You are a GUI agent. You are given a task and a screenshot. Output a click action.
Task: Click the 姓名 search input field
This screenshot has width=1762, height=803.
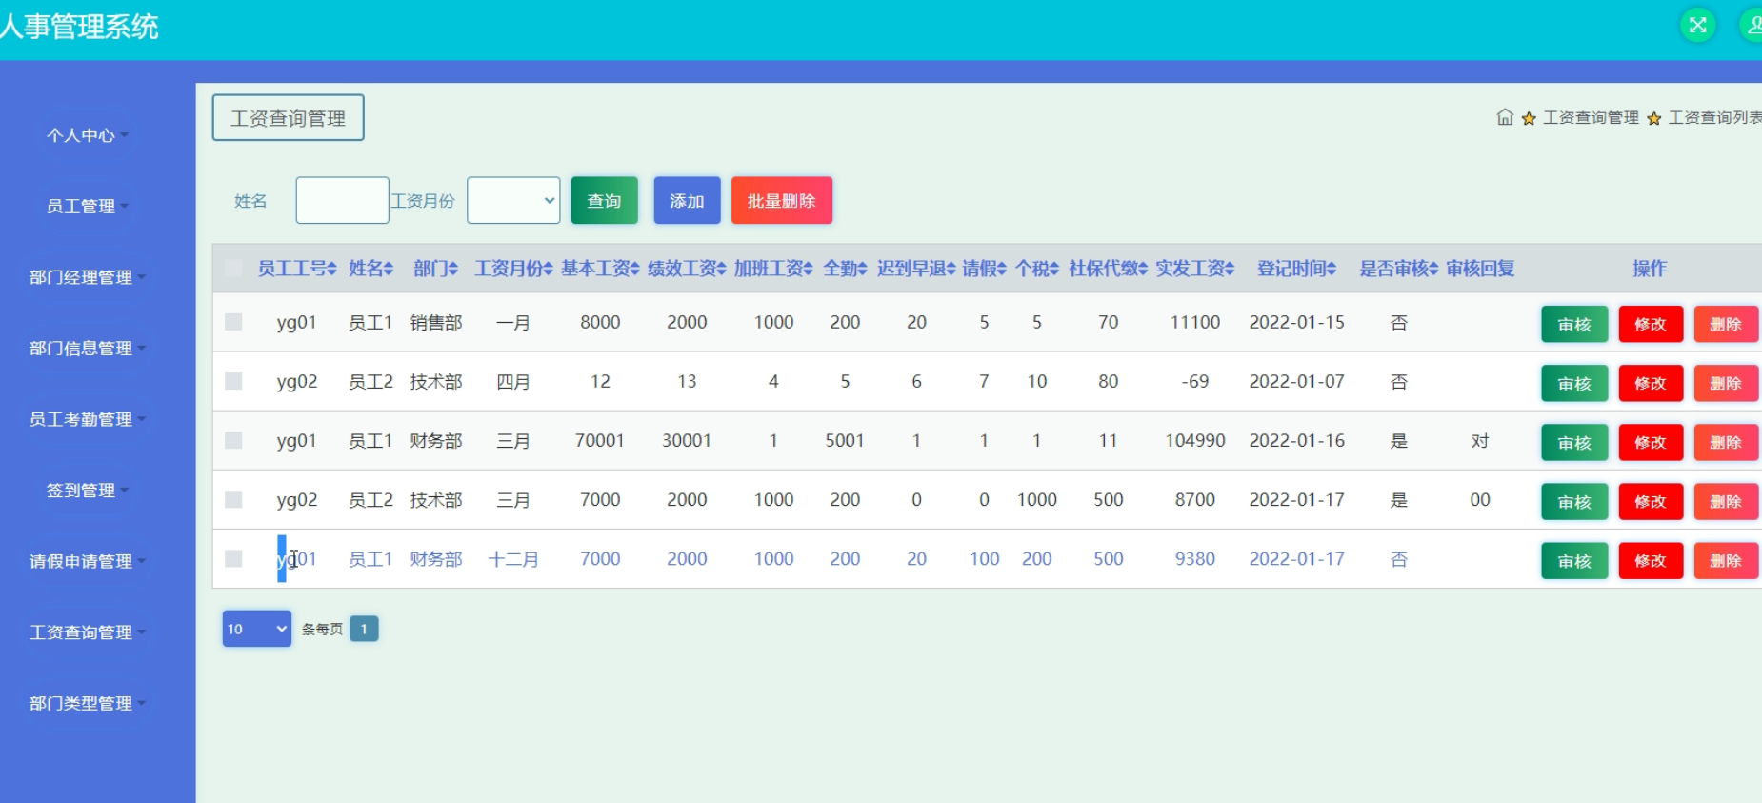342,200
